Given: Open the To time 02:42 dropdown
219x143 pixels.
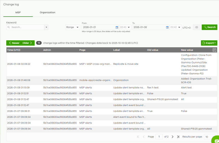Looking at the screenshot, I should pyautogui.click(x=176, y=27).
